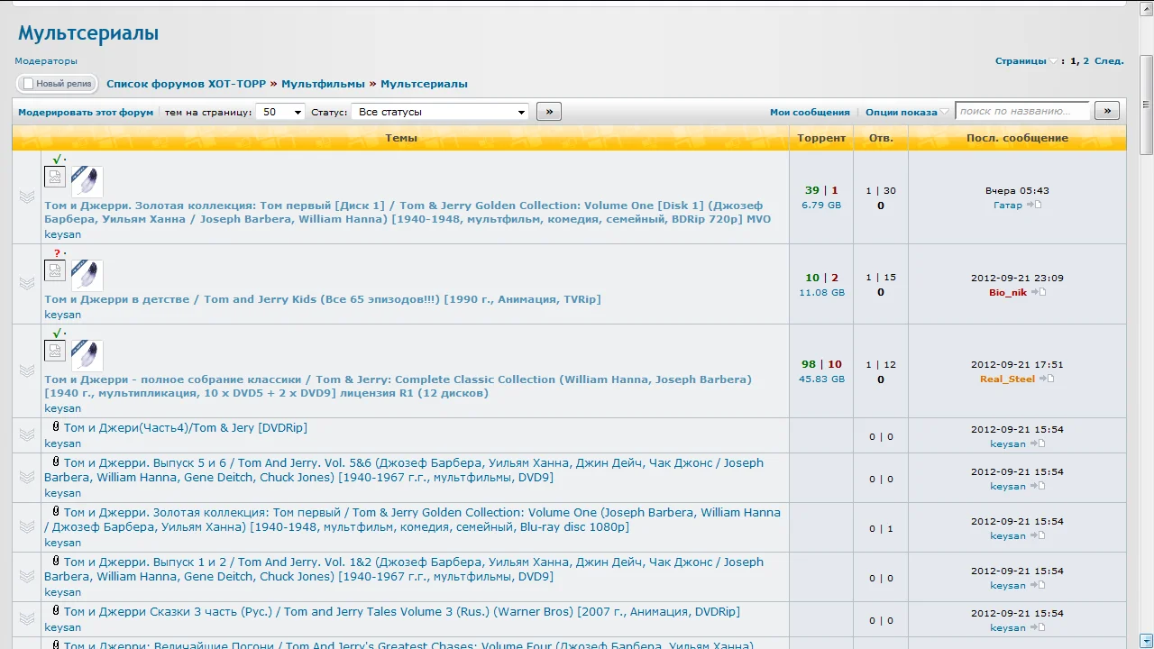Click the last-post arrow icon next to Real_Steel

click(1046, 379)
